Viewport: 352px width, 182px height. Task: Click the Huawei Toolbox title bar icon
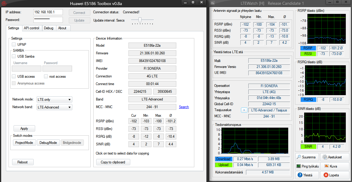coord(4,3)
